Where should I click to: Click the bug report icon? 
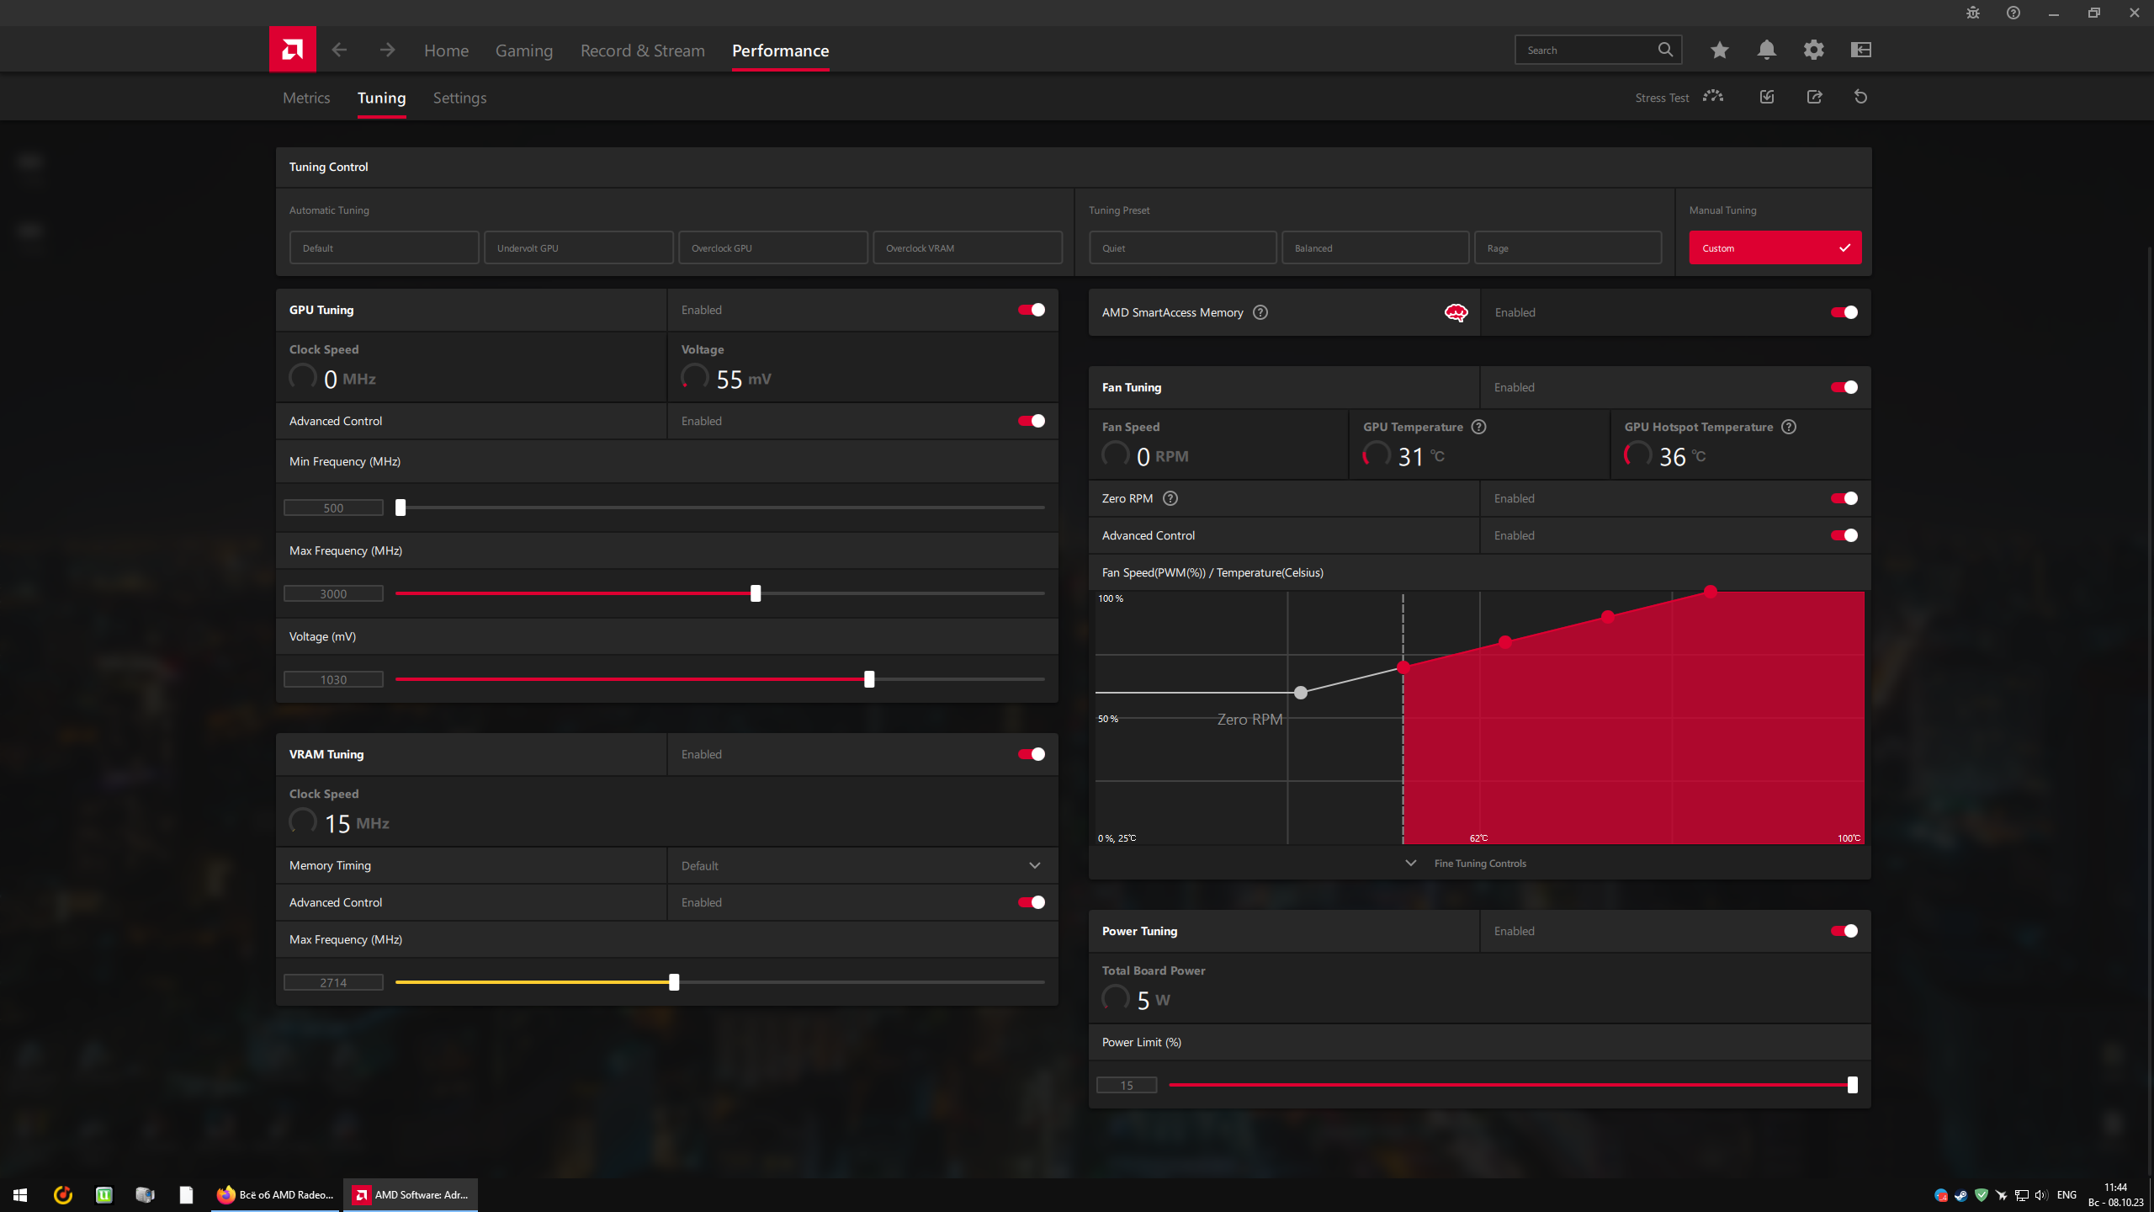tap(1972, 13)
